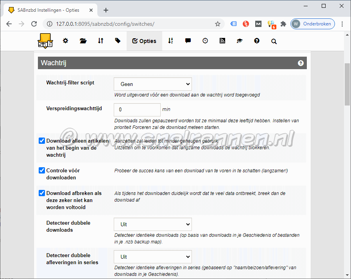Screen dimensions: 351x279
Task: Open RSS feed settings icon
Action: pos(222,41)
